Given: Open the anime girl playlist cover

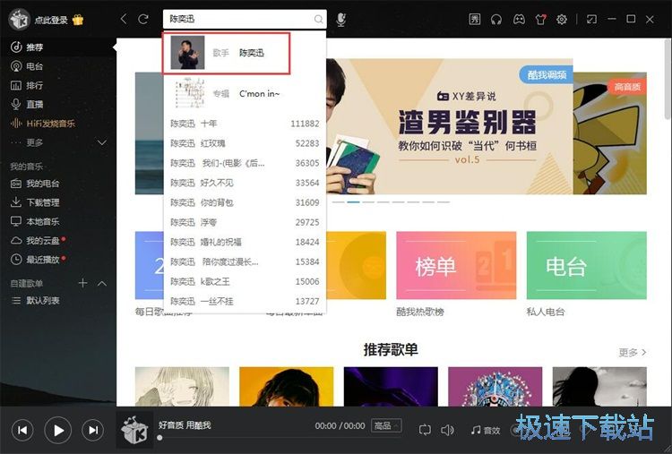Looking at the screenshot, I should pyautogui.click(x=182, y=386).
